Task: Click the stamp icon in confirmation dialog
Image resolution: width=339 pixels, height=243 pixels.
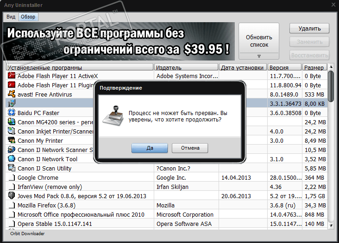Action: (x=113, y=116)
